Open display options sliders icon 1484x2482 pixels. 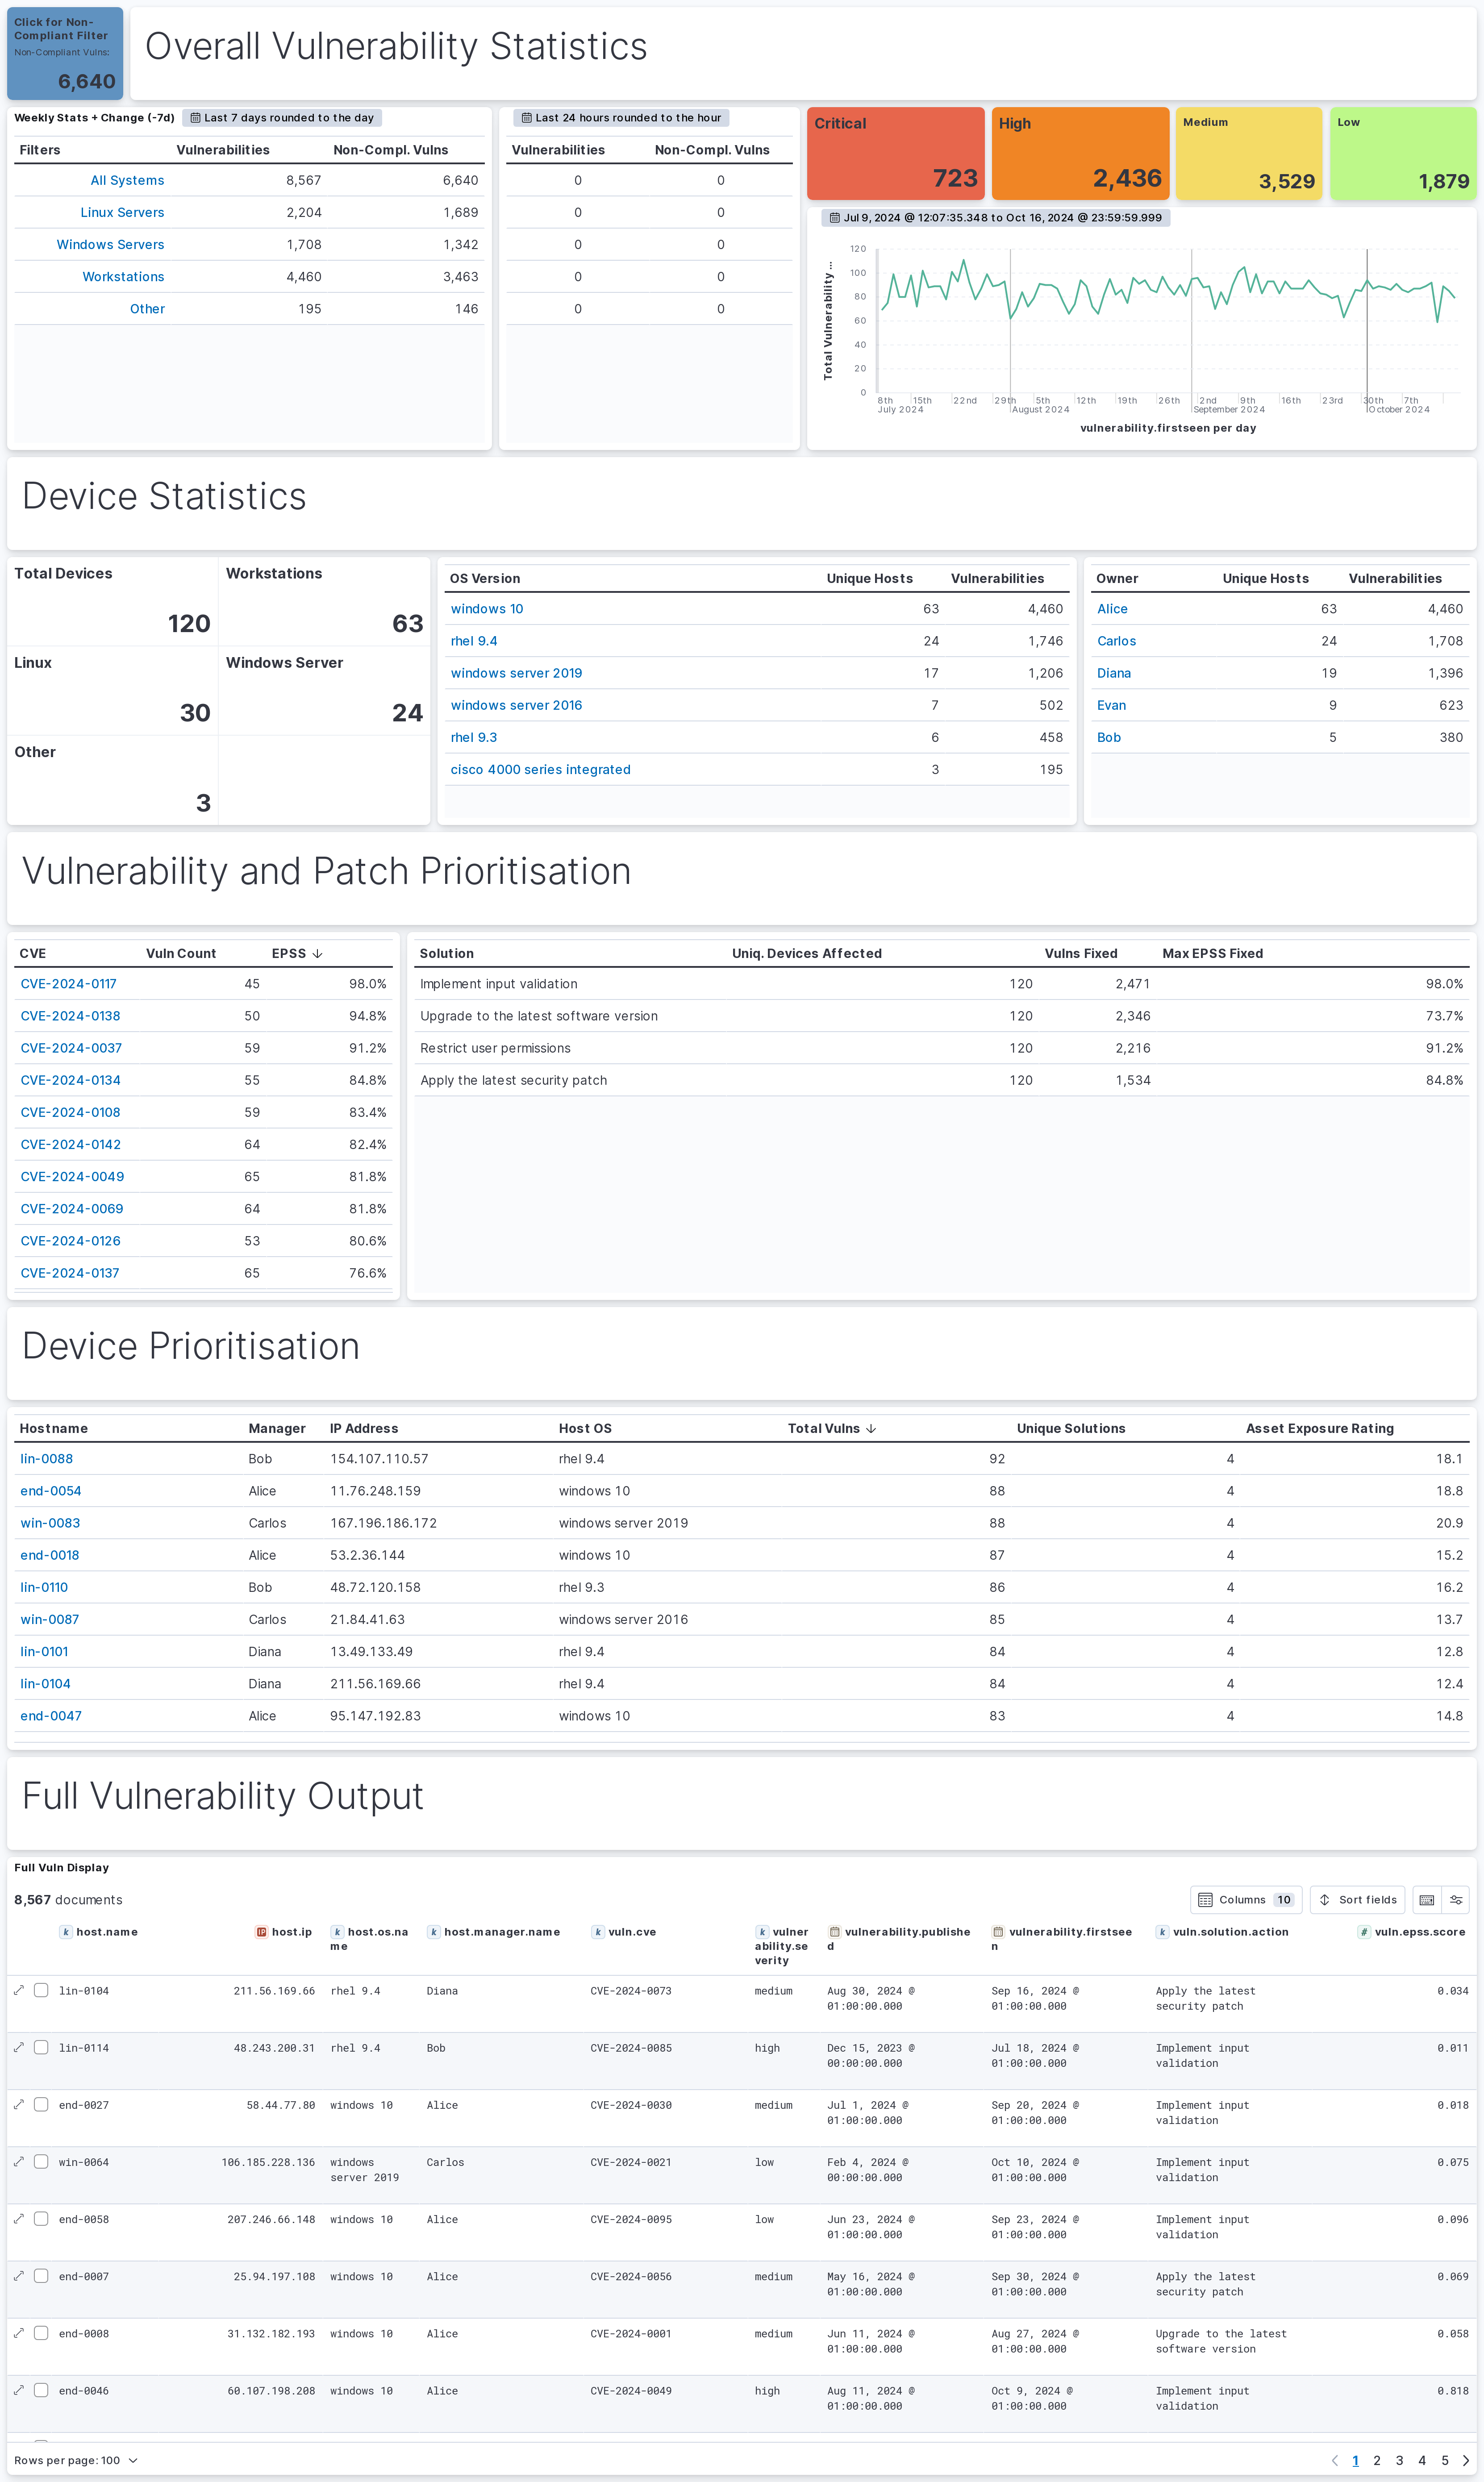click(x=1456, y=1899)
